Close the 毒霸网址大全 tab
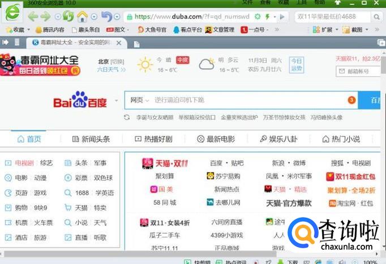This screenshot has height=264, width=386. tap(119, 43)
